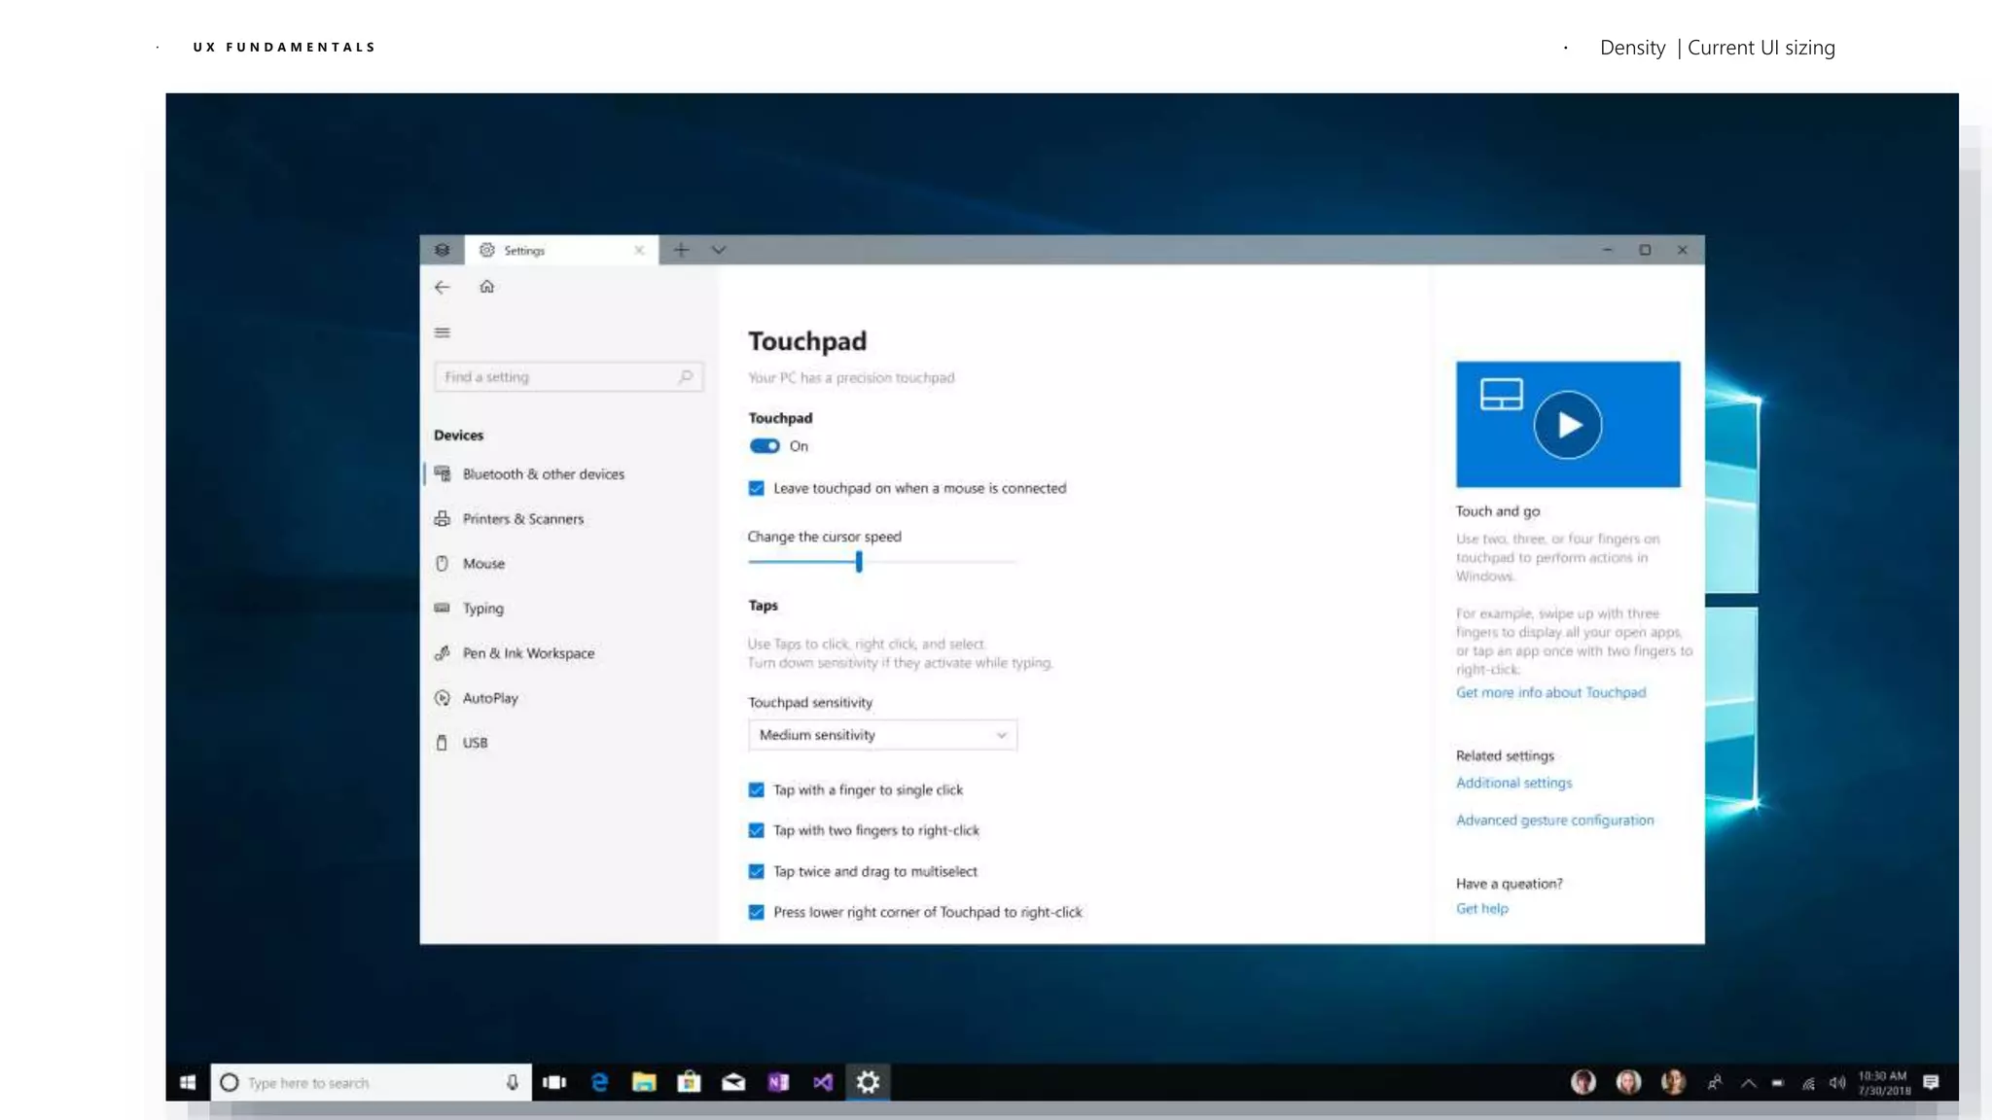
Task: Uncheck Tap with two fingers to right-click
Action: [x=756, y=830]
